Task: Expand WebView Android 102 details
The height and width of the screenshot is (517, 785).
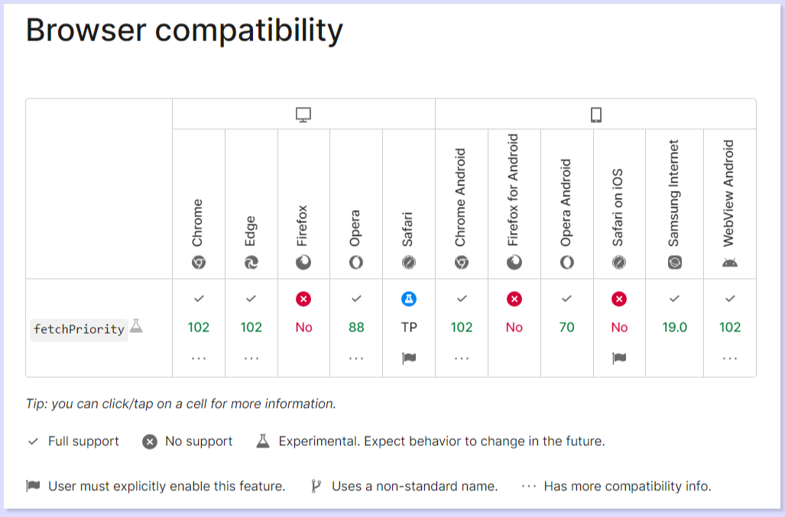Action: click(x=730, y=358)
